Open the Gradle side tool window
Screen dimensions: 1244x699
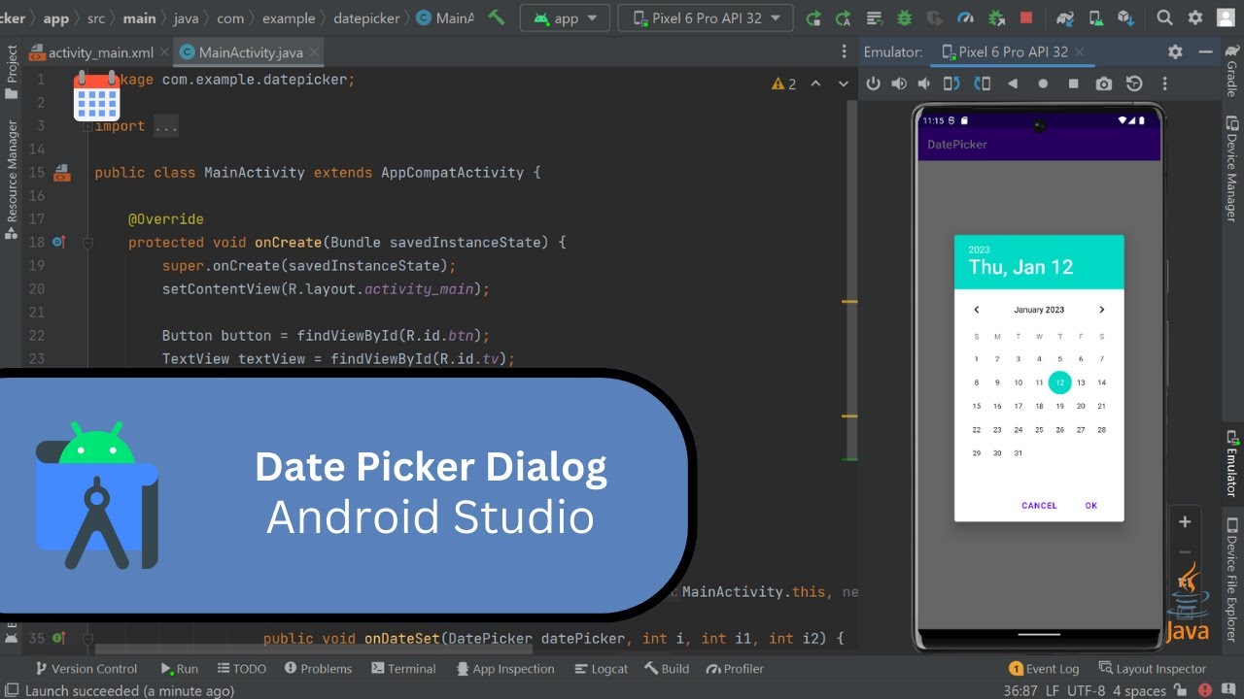tap(1231, 70)
